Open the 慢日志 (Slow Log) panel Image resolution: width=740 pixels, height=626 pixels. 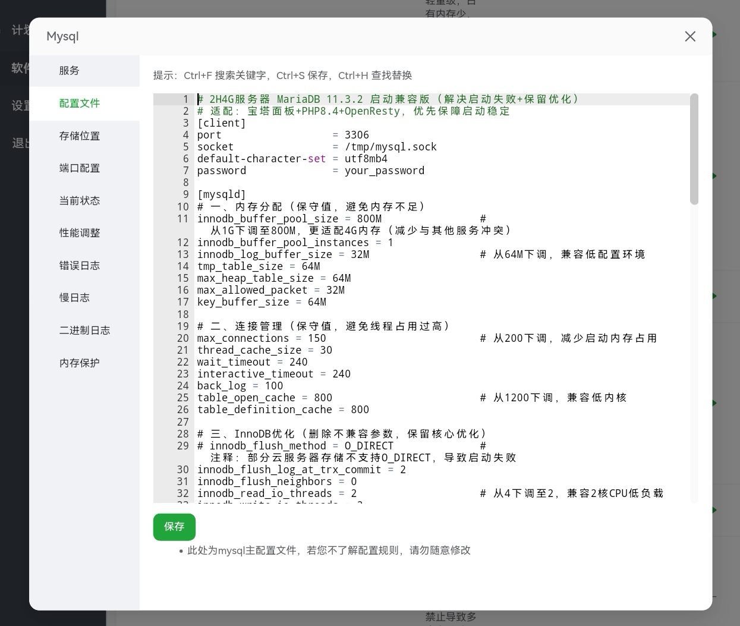point(74,297)
